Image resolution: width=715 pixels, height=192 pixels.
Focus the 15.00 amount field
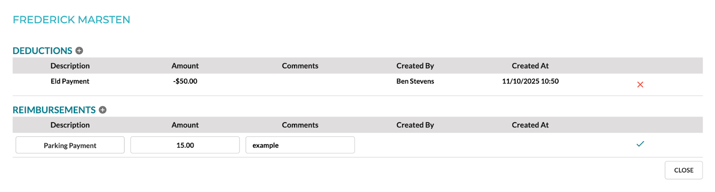tap(185, 145)
